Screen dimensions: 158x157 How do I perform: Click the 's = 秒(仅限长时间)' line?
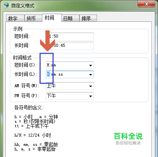pos(35,121)
